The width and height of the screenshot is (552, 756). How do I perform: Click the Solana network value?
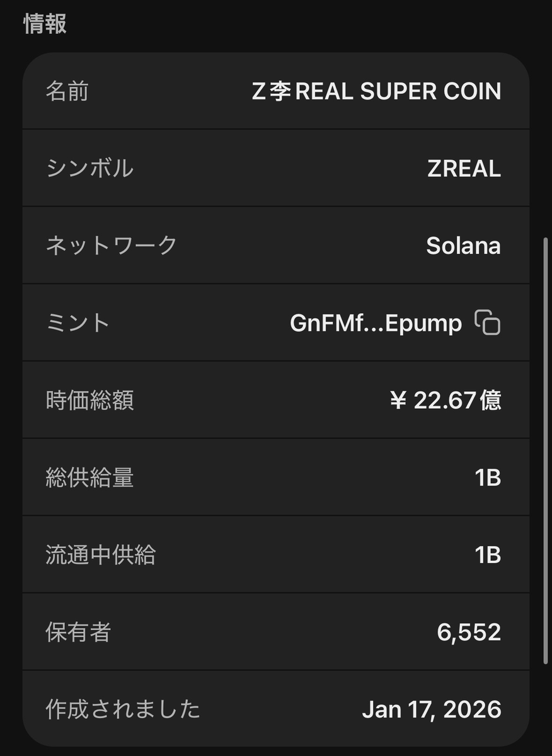click(463, 246)
